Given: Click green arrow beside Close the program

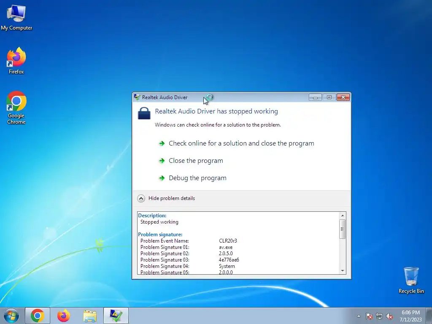Looking at the screenshot, I should click(x=162, y=161).
